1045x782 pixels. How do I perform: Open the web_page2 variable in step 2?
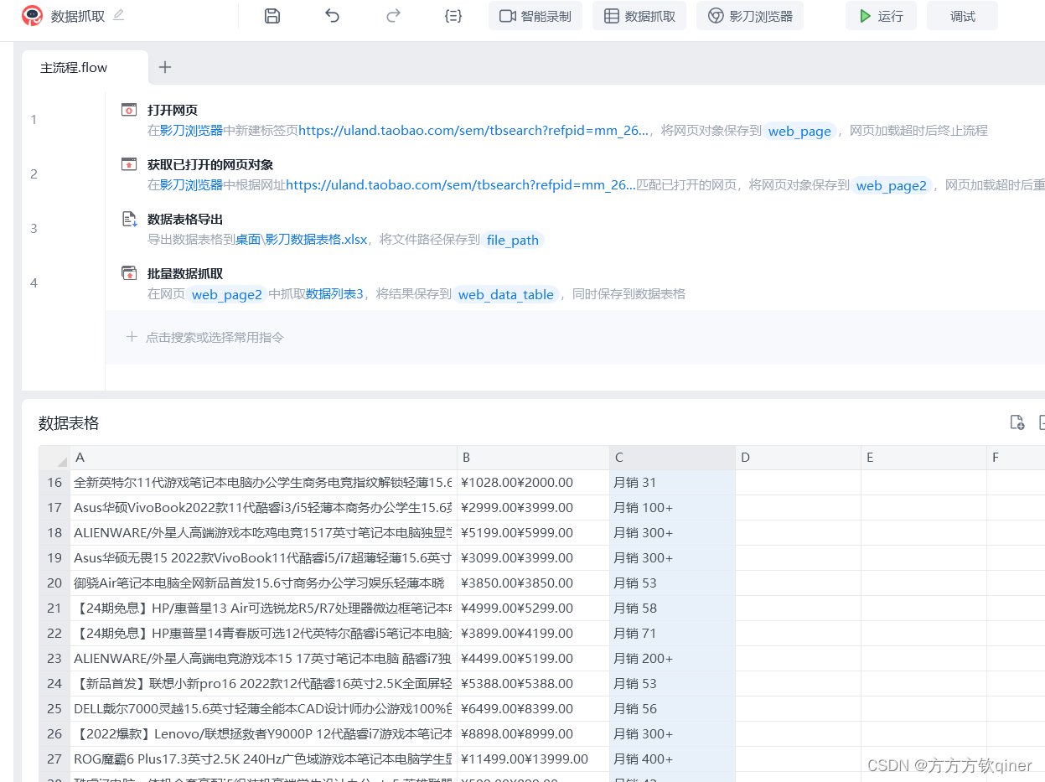(x=892, y=185)
